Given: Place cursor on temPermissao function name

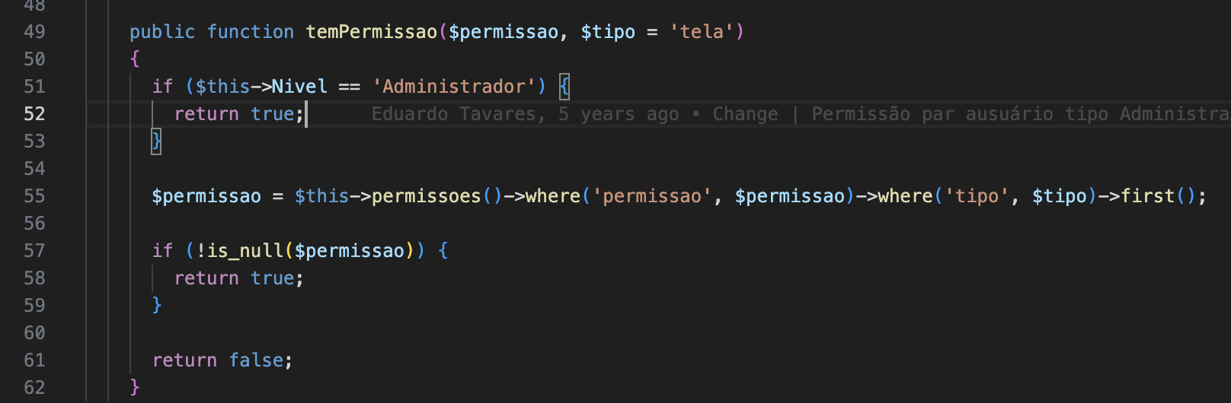Looking at the screenshot, I should point(371,32).
